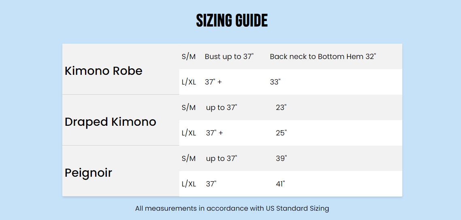
Task: Click Peignoir L/XL size label
Action: pos(189,184)
